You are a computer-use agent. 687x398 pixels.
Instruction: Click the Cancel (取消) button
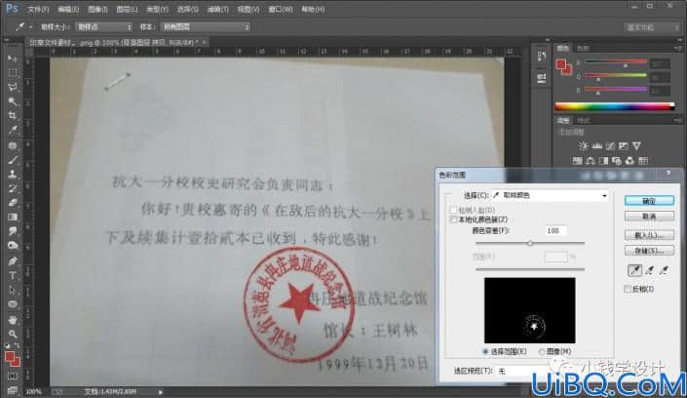[x=649, y=217]
